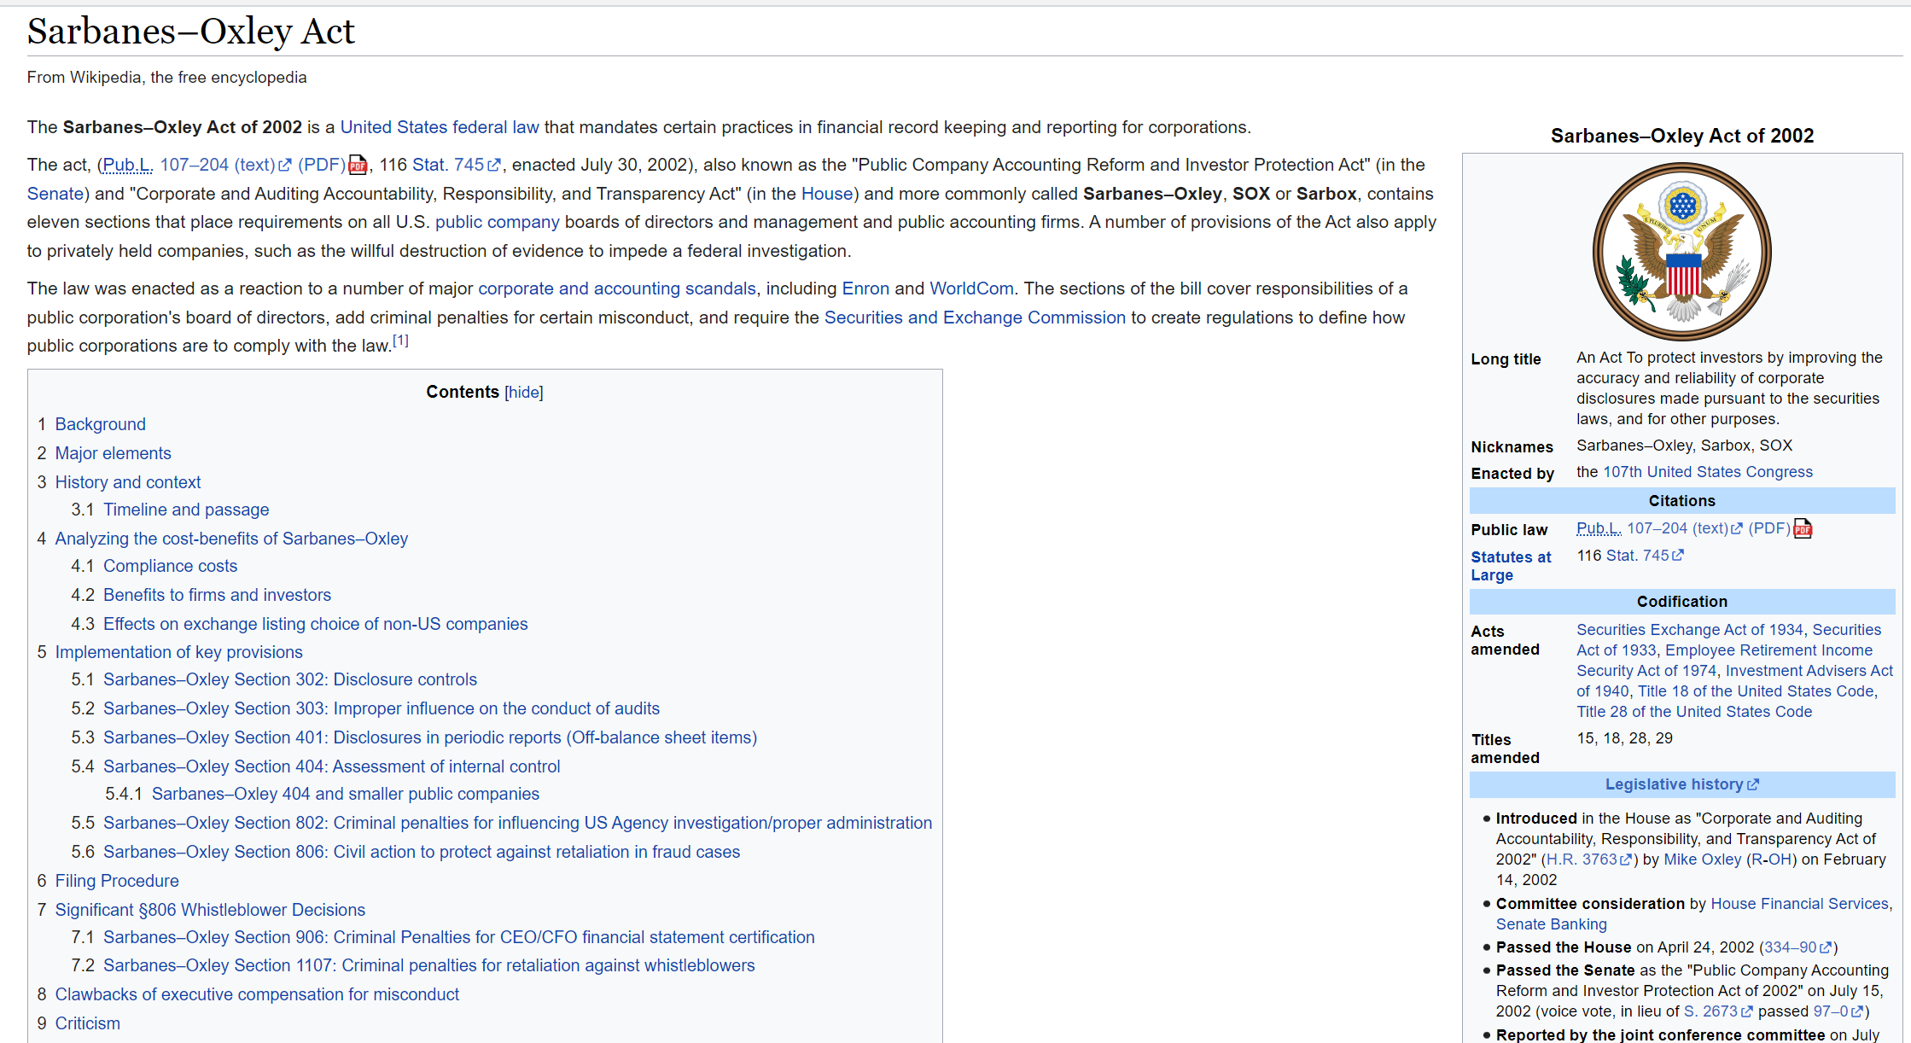Open the public company link
This screenshot has height=1043, width=1911.
click(x=498, y=222)
